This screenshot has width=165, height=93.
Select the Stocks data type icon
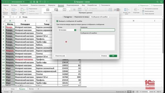pos(48,10)
